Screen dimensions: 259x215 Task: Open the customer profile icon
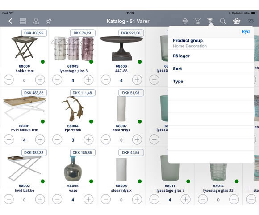[36, 21]
